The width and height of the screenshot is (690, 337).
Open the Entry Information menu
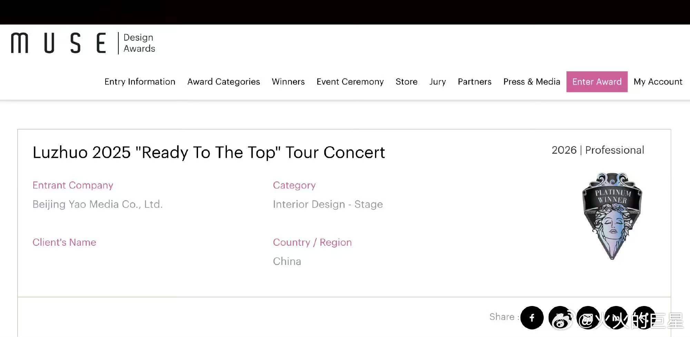[140, 82]
